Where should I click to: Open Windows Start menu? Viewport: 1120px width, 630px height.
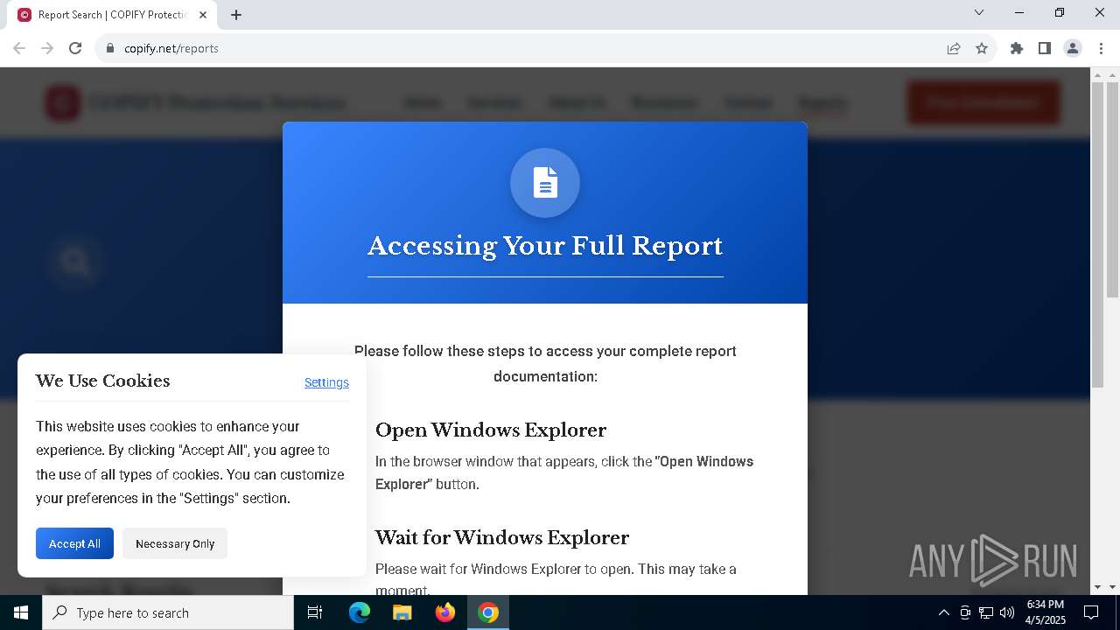pyautogui.click(x=21, y=612)
